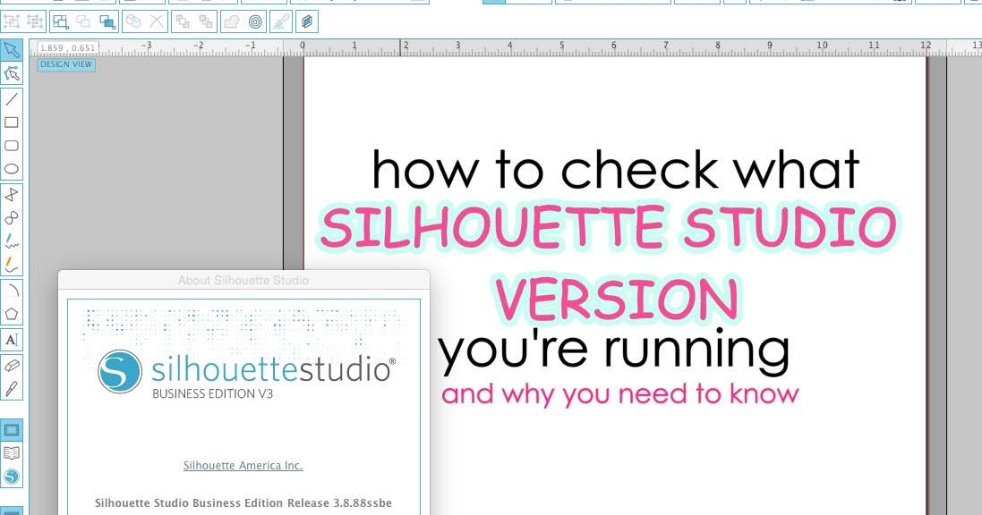
Task: Click the silhouettestudio logo in About dialog
Action: [246, 370]
